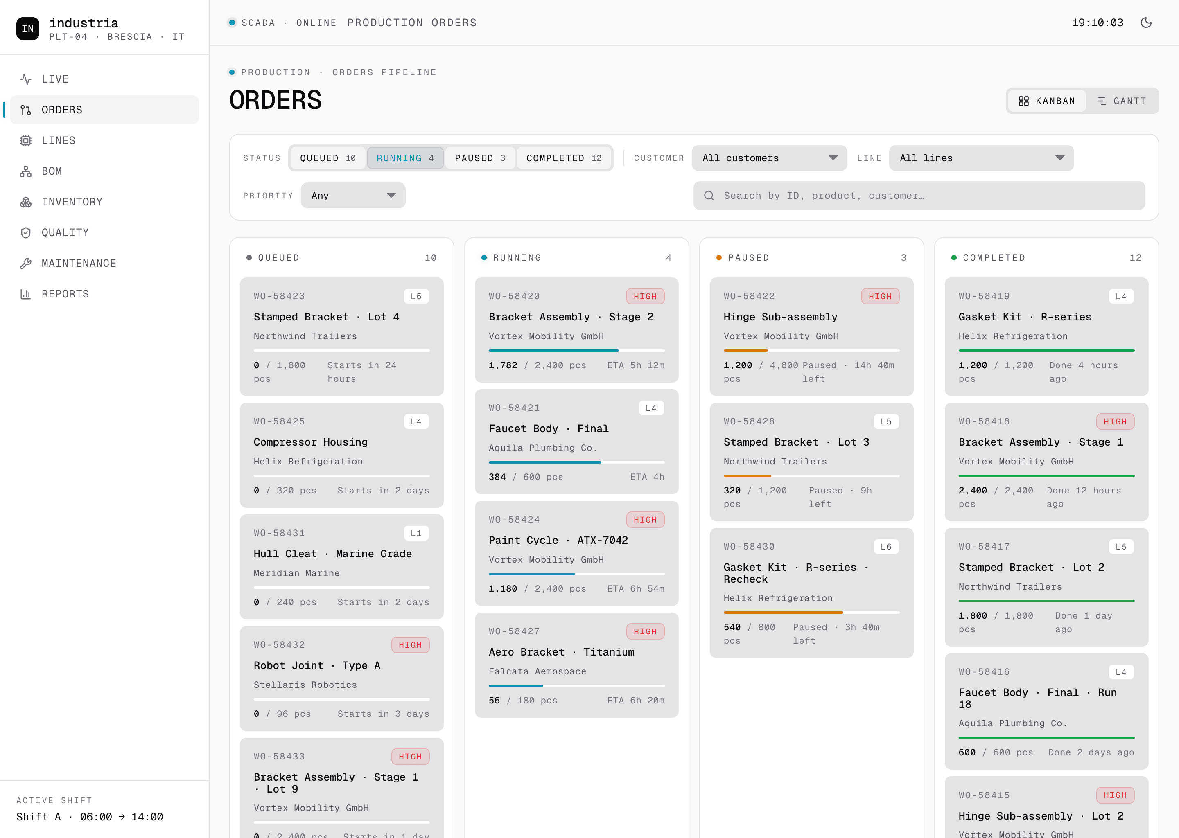This screenshot has height=838, width=1179.
Task: Click the Quality shield icon
Action: point(26,233)
